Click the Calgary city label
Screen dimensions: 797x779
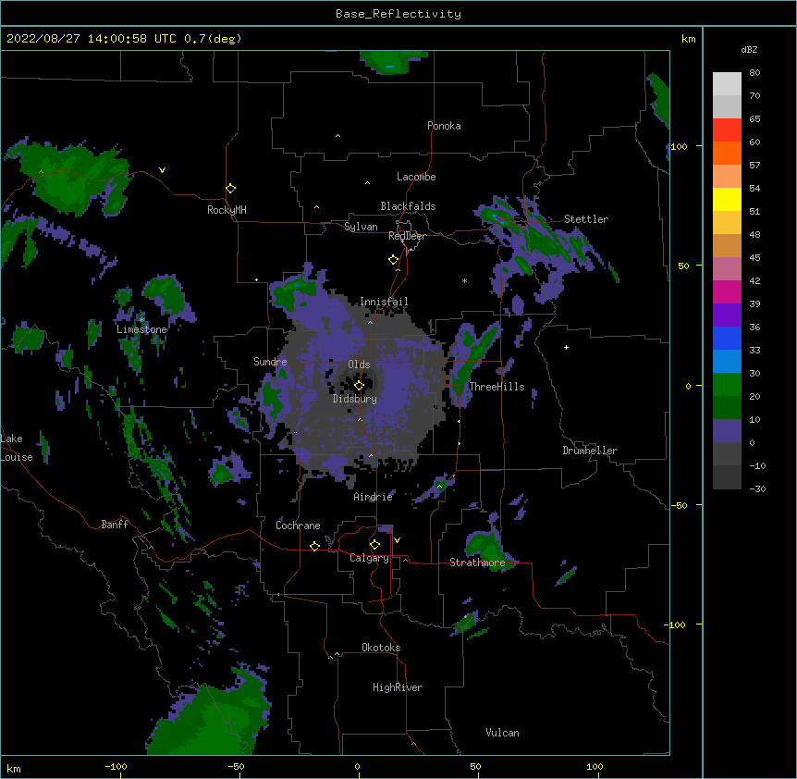369,558
